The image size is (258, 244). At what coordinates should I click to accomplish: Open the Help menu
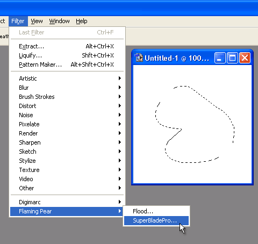point(82,21)
